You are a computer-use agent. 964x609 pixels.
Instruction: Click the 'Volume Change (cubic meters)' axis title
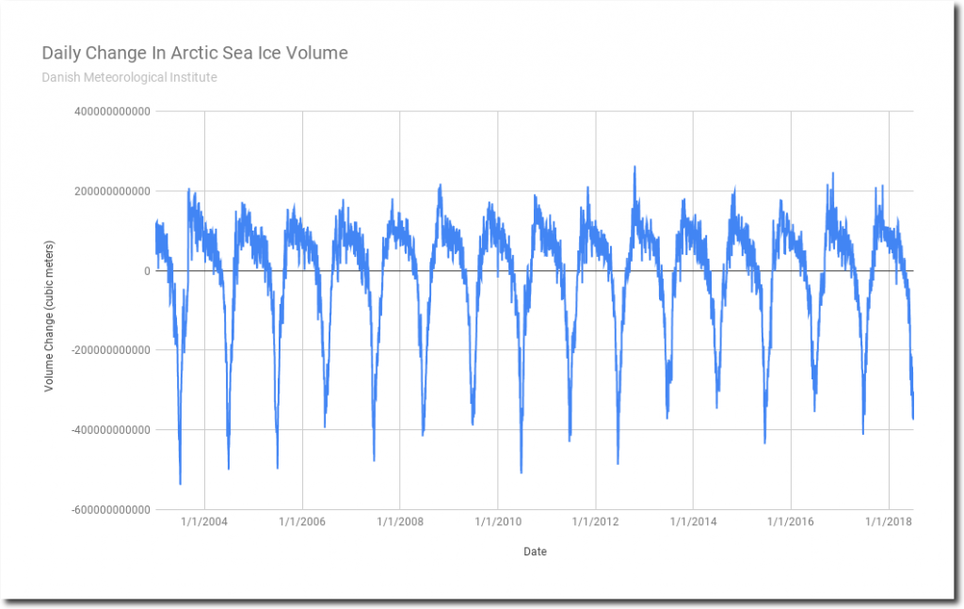pos(49,311)
